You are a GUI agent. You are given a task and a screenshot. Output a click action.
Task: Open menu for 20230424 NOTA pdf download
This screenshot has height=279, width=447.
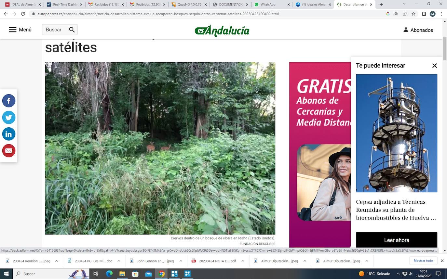243,261
